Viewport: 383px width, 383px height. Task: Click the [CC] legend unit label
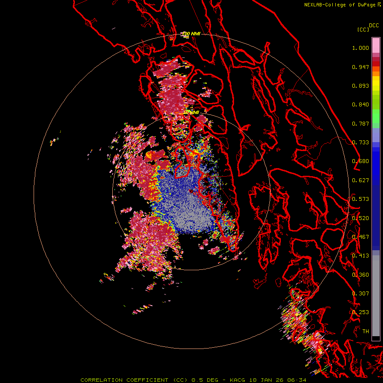point(363,29)
